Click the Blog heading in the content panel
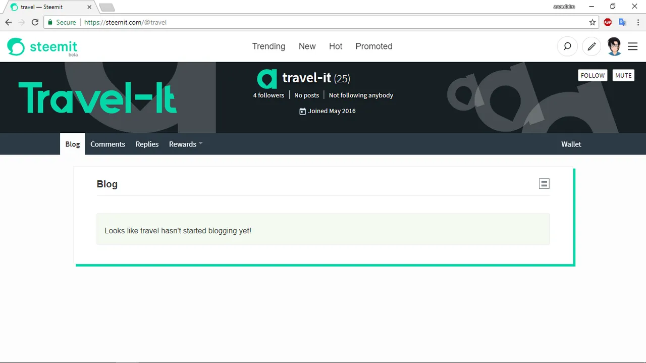 click(x=107, y=184)
